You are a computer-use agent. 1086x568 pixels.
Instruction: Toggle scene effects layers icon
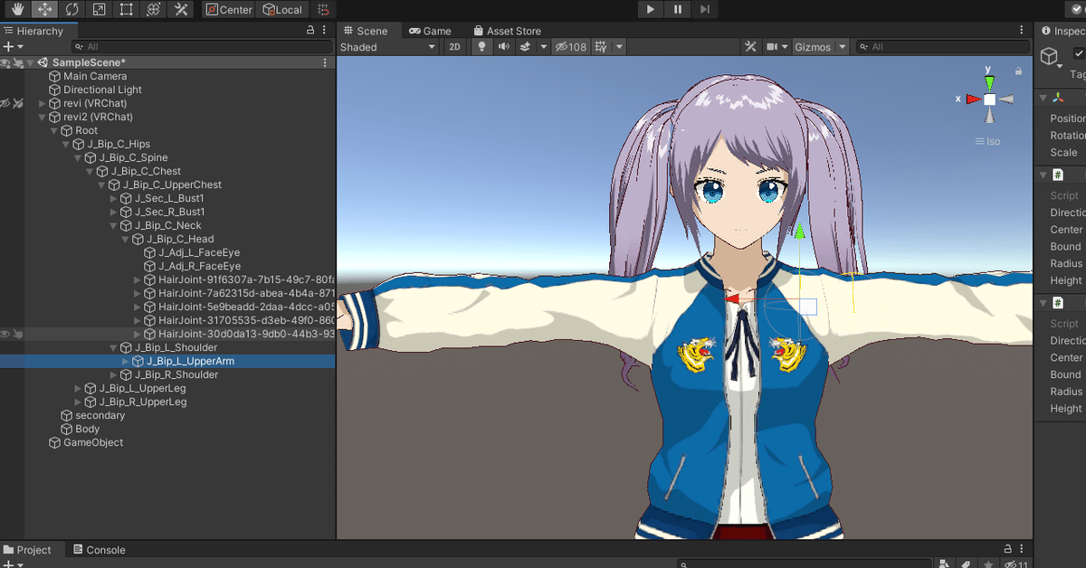click(525, 47)
